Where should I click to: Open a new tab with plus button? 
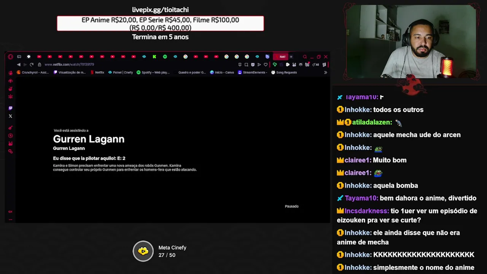291,57
